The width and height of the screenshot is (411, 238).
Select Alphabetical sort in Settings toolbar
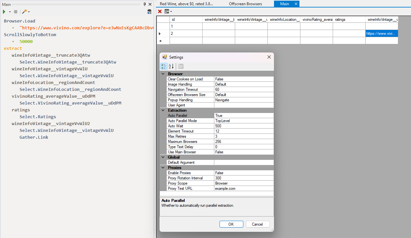[171, 66]
